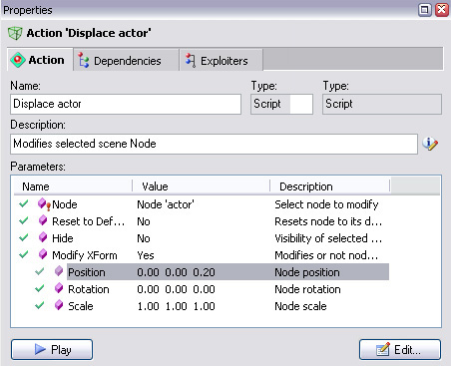
Task: Click the Play button
Action: [x=52, y=349]
